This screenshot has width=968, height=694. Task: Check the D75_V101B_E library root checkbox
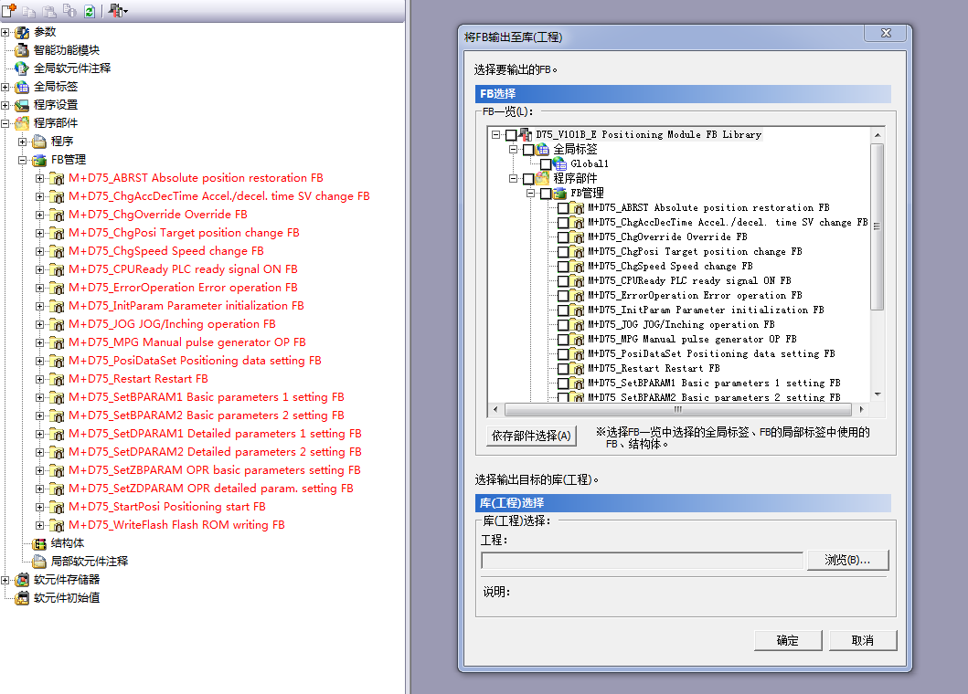pos(511,135)
